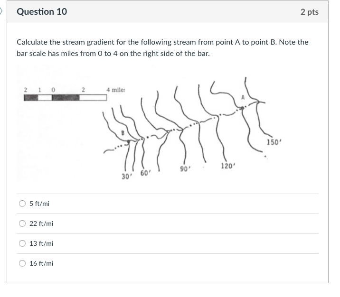The width and height of the screenshot is (340, 297).
Task: Click the arrow marker left of Question 10
Action: (x=2, y=11)
